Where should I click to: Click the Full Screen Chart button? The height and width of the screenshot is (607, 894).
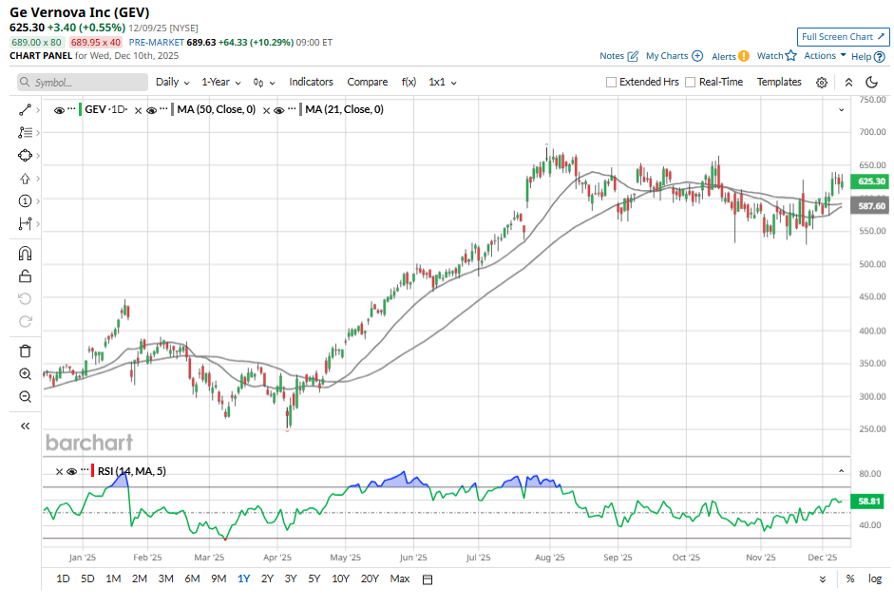pyautogui.click(x=843, y=37)
